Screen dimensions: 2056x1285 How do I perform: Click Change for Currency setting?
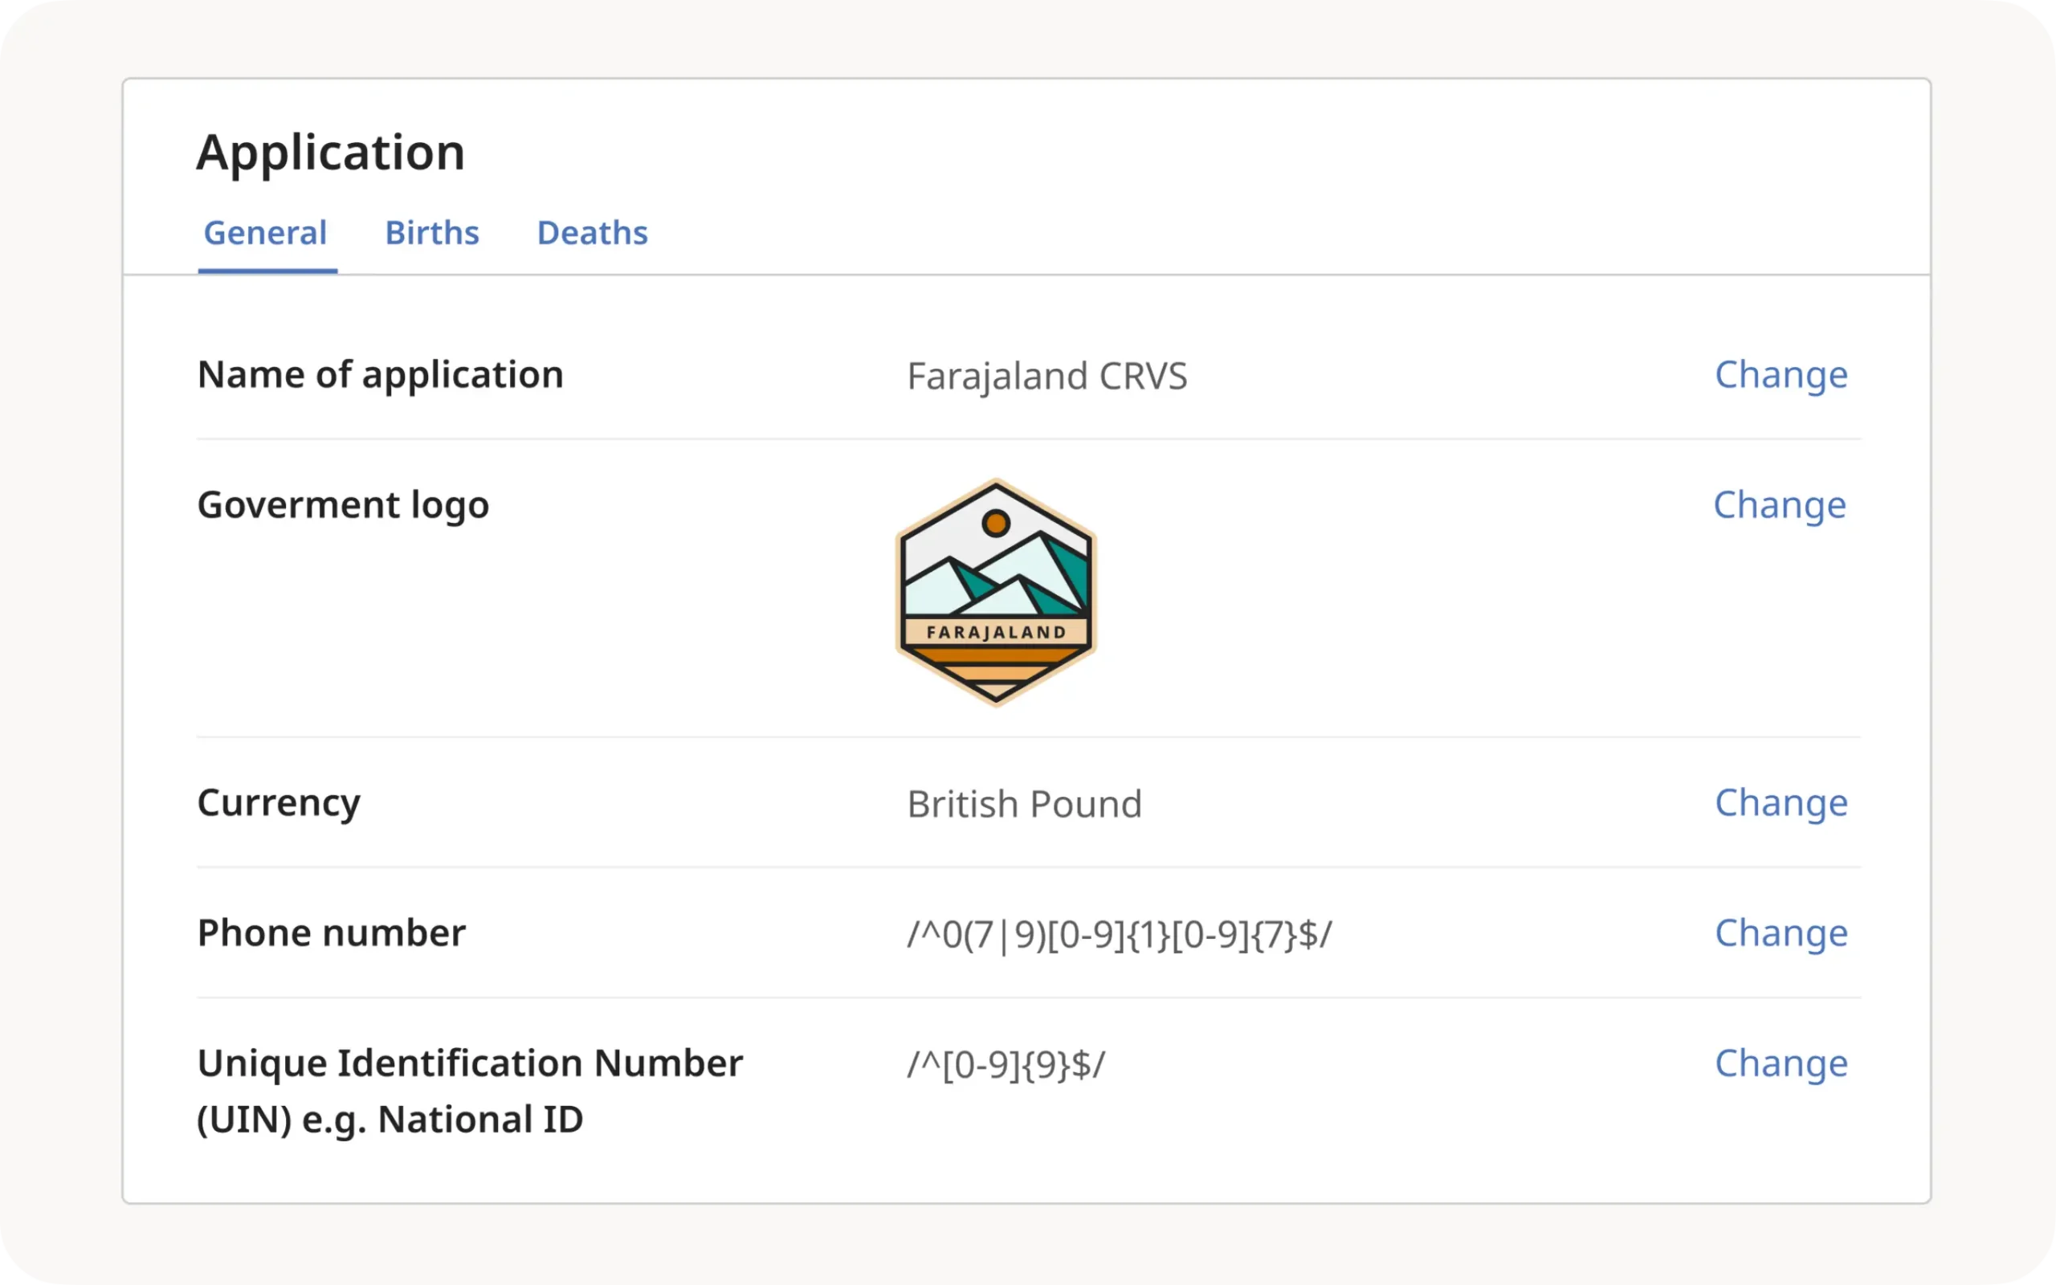[x=1781, y=803]
